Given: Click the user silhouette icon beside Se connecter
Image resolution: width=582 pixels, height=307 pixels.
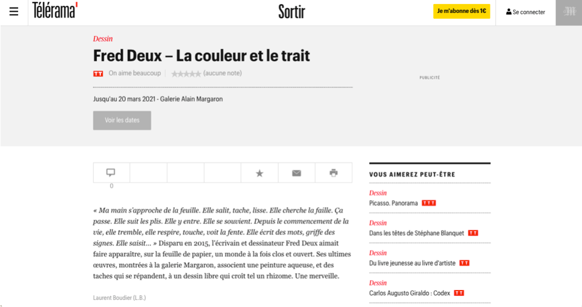Looking at the screenshot, I should (x=509, y=12).
